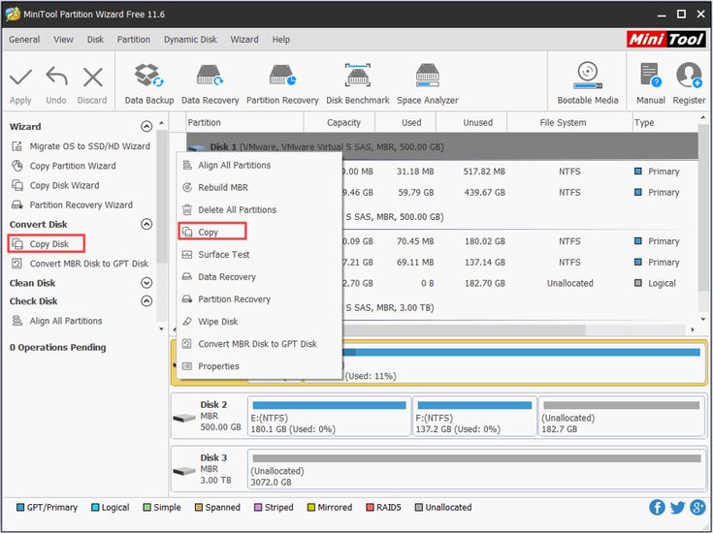The height and width of the screenshot is (533, 713).
Task: Click Align All Partitions in sidebar
Action: click(57, 321)
